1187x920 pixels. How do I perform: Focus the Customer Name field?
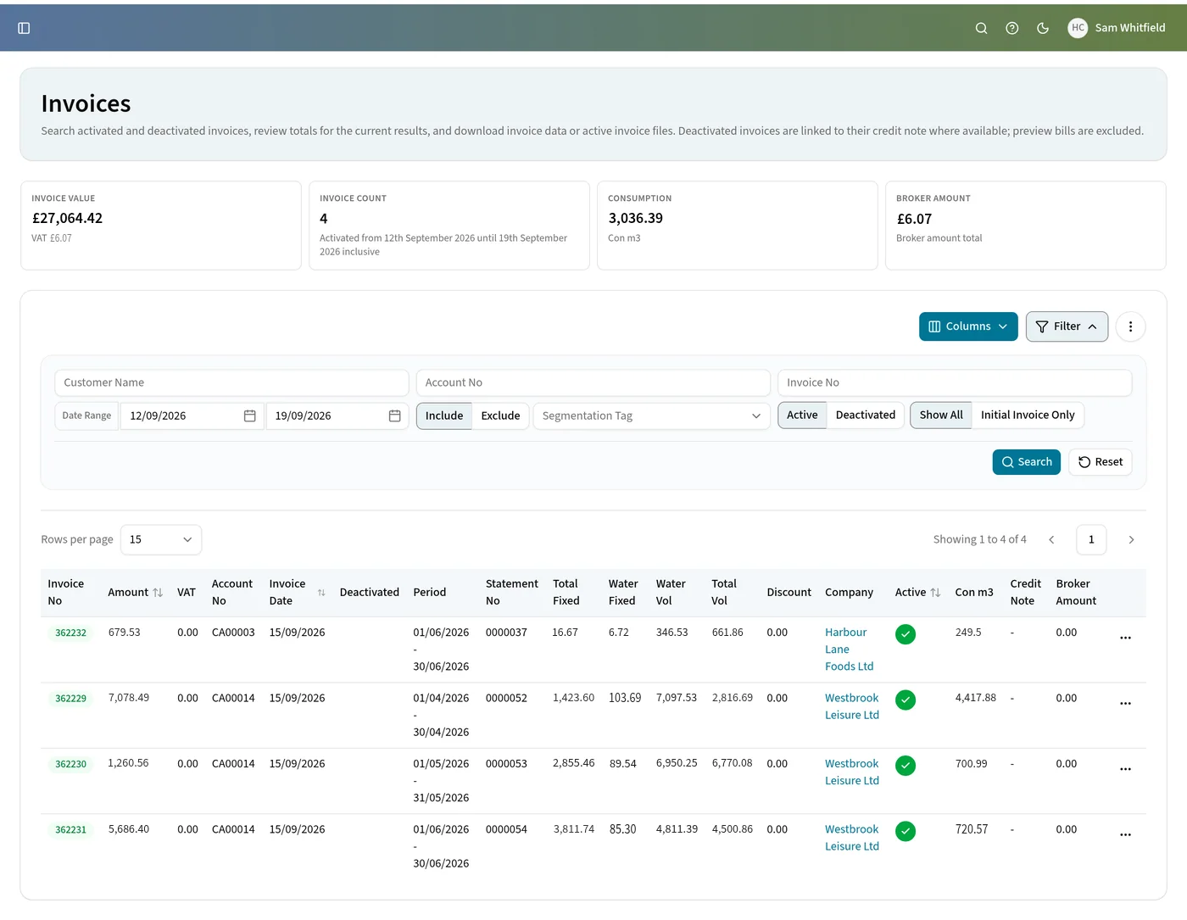[x=231, y=382]
